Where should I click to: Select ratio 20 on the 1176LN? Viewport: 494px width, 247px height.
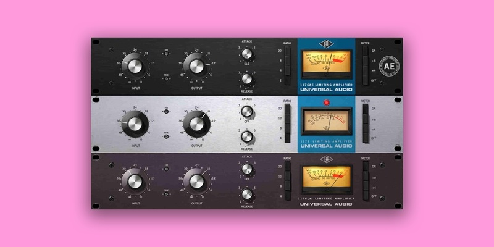pos(287,167)
